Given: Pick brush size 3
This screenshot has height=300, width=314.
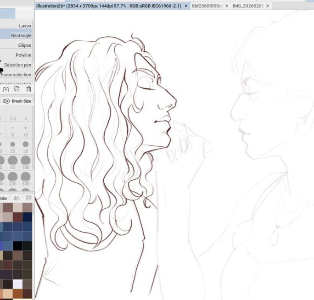Looking at the screenshot, I should coord(26,114).
